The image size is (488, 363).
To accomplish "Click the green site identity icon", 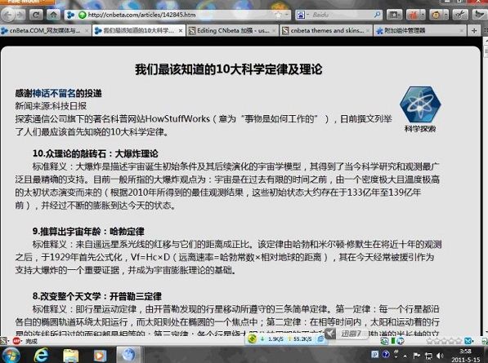I will (83, 15).
